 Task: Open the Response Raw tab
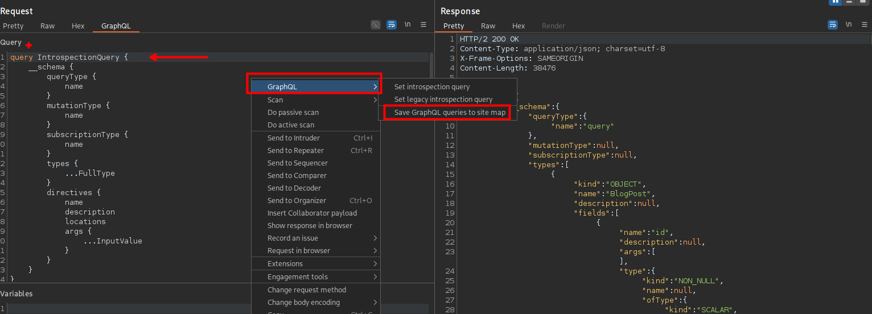[x=488, y=26]
